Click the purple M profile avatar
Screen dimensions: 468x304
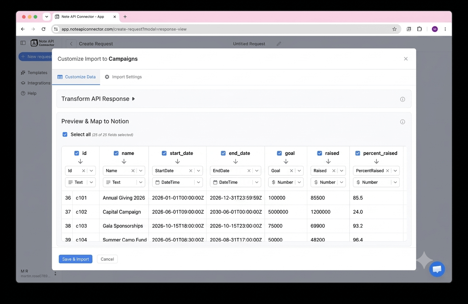(435, 29)
